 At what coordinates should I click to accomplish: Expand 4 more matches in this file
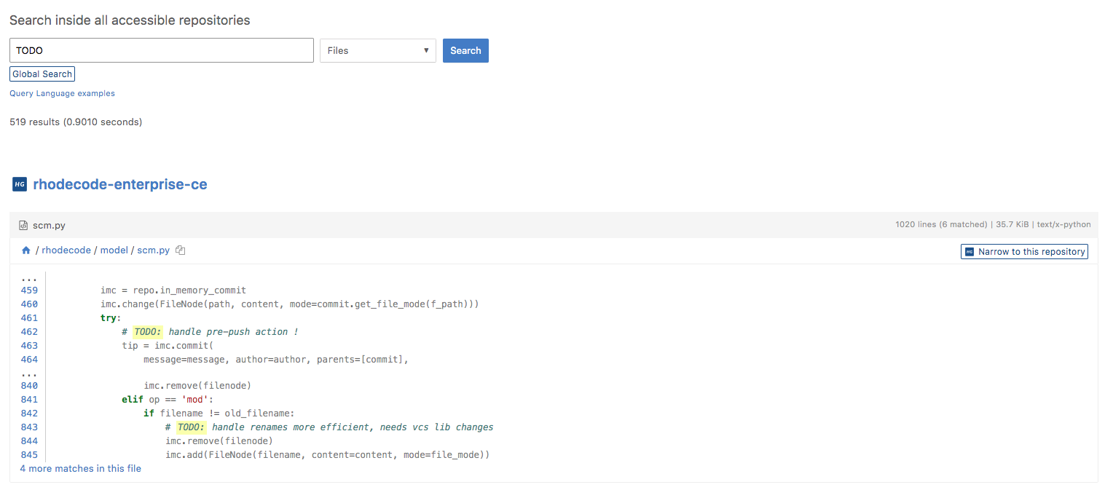[x=81, y=469]
